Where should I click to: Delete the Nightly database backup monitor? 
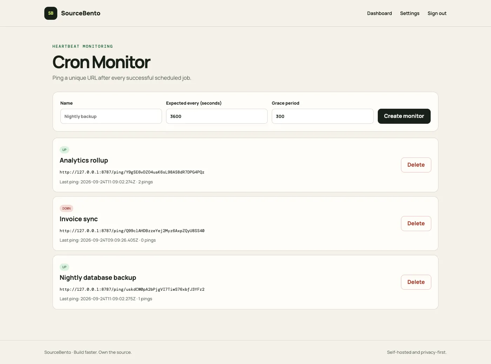(416, 282)
